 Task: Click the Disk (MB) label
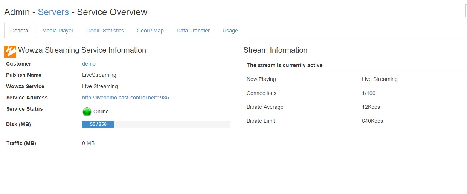coord(18,124)
